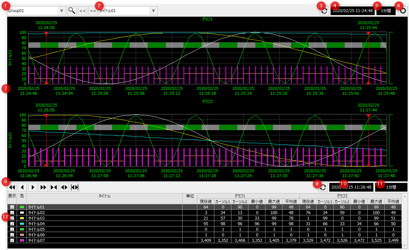
Task: Click the single step-forward arrow button
Action: coord(33,187)
